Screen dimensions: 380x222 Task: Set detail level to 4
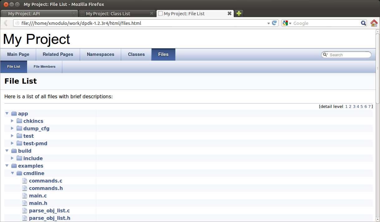pyautogui.click(x=358, y=106)
